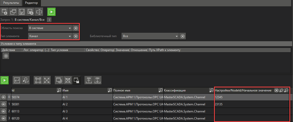Click the CSV download icon

point(97,80)
